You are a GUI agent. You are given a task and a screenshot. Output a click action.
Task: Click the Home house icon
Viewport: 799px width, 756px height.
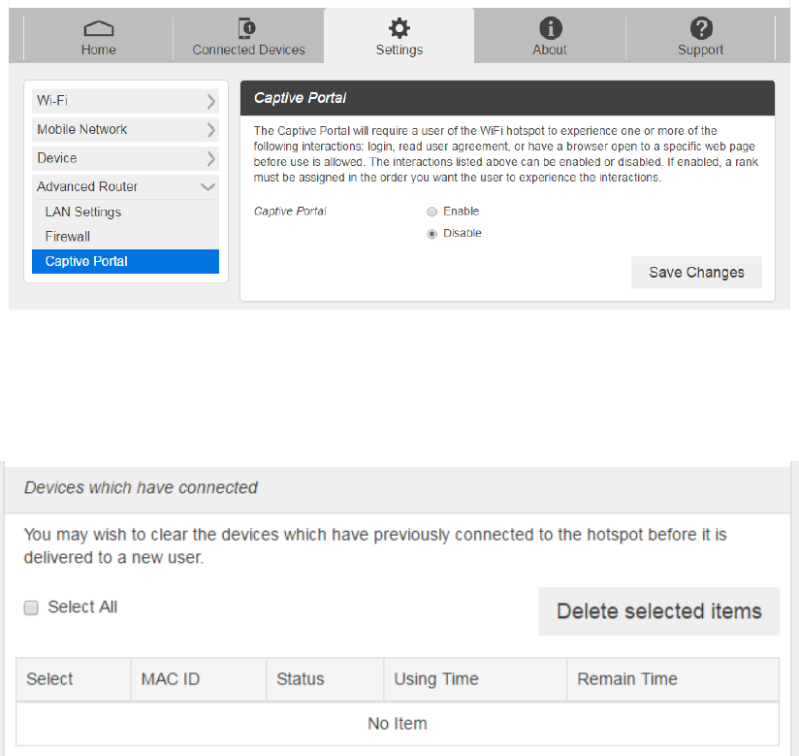click(x=98, y=28)
